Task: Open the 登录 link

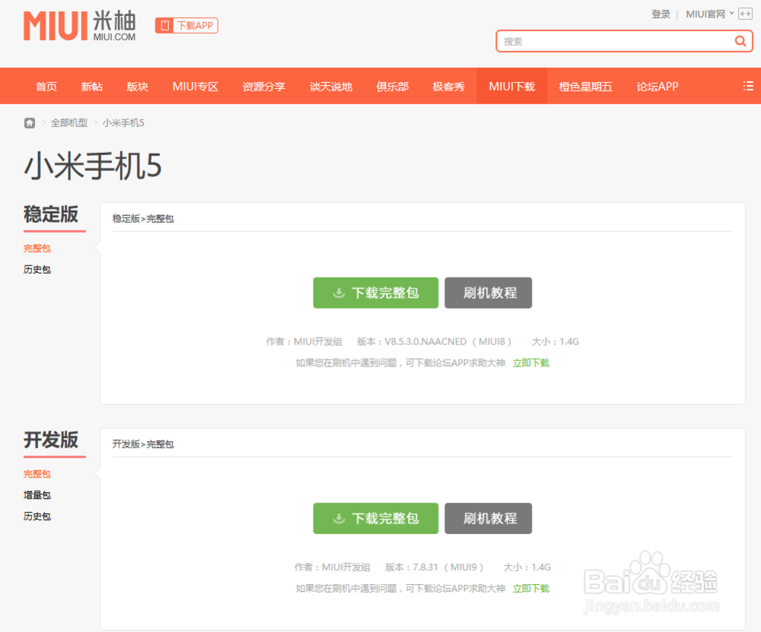Action: pos(661,14)
